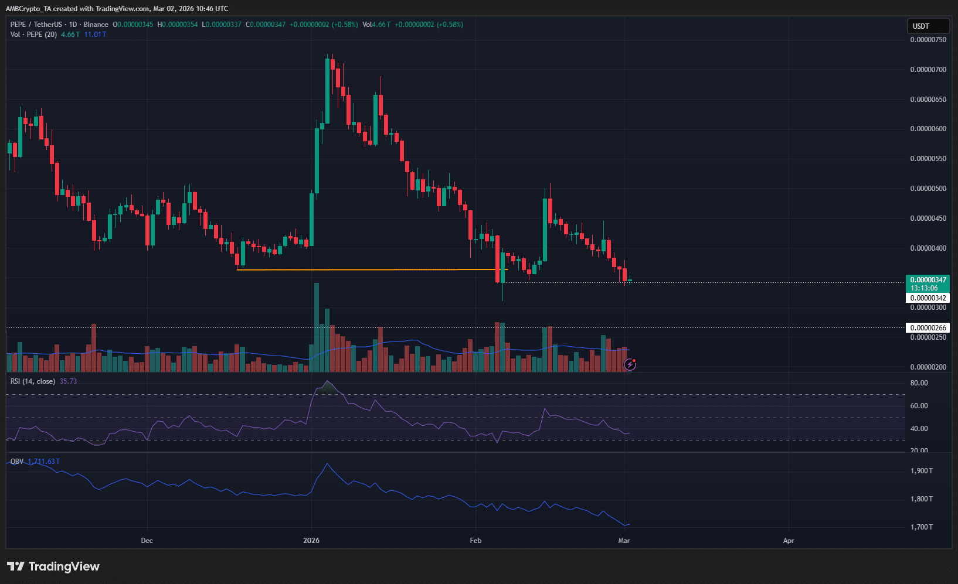Open the USDT currency selector
The width and height of the screenshot is (958, 584).
pos(928,26)
